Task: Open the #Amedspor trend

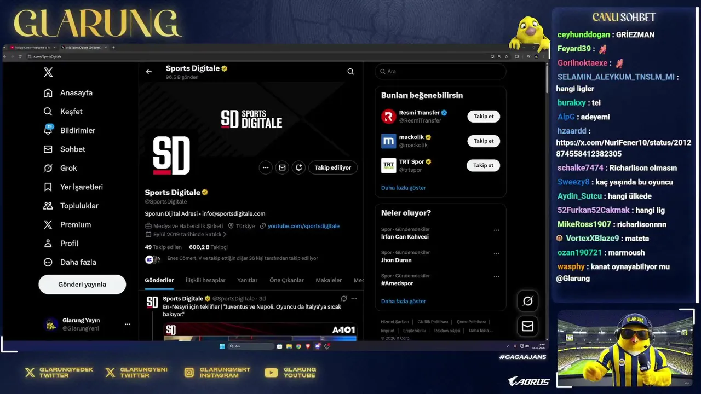Action: 397,283
